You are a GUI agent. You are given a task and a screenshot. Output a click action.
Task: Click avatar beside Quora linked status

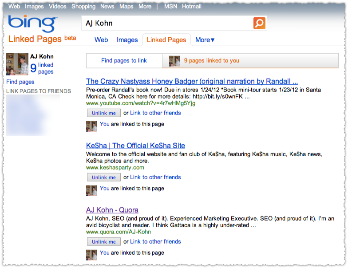click(x=91, y=255)
